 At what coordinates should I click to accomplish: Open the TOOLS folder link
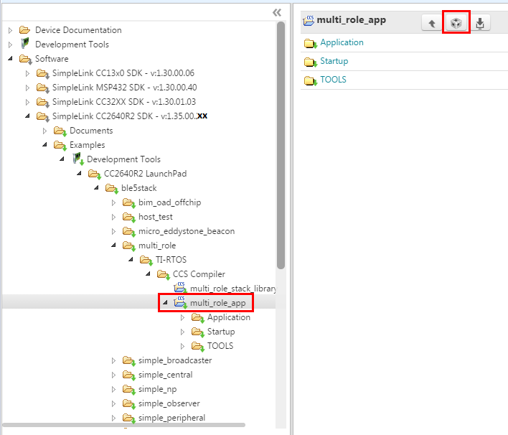pos(333,80)
